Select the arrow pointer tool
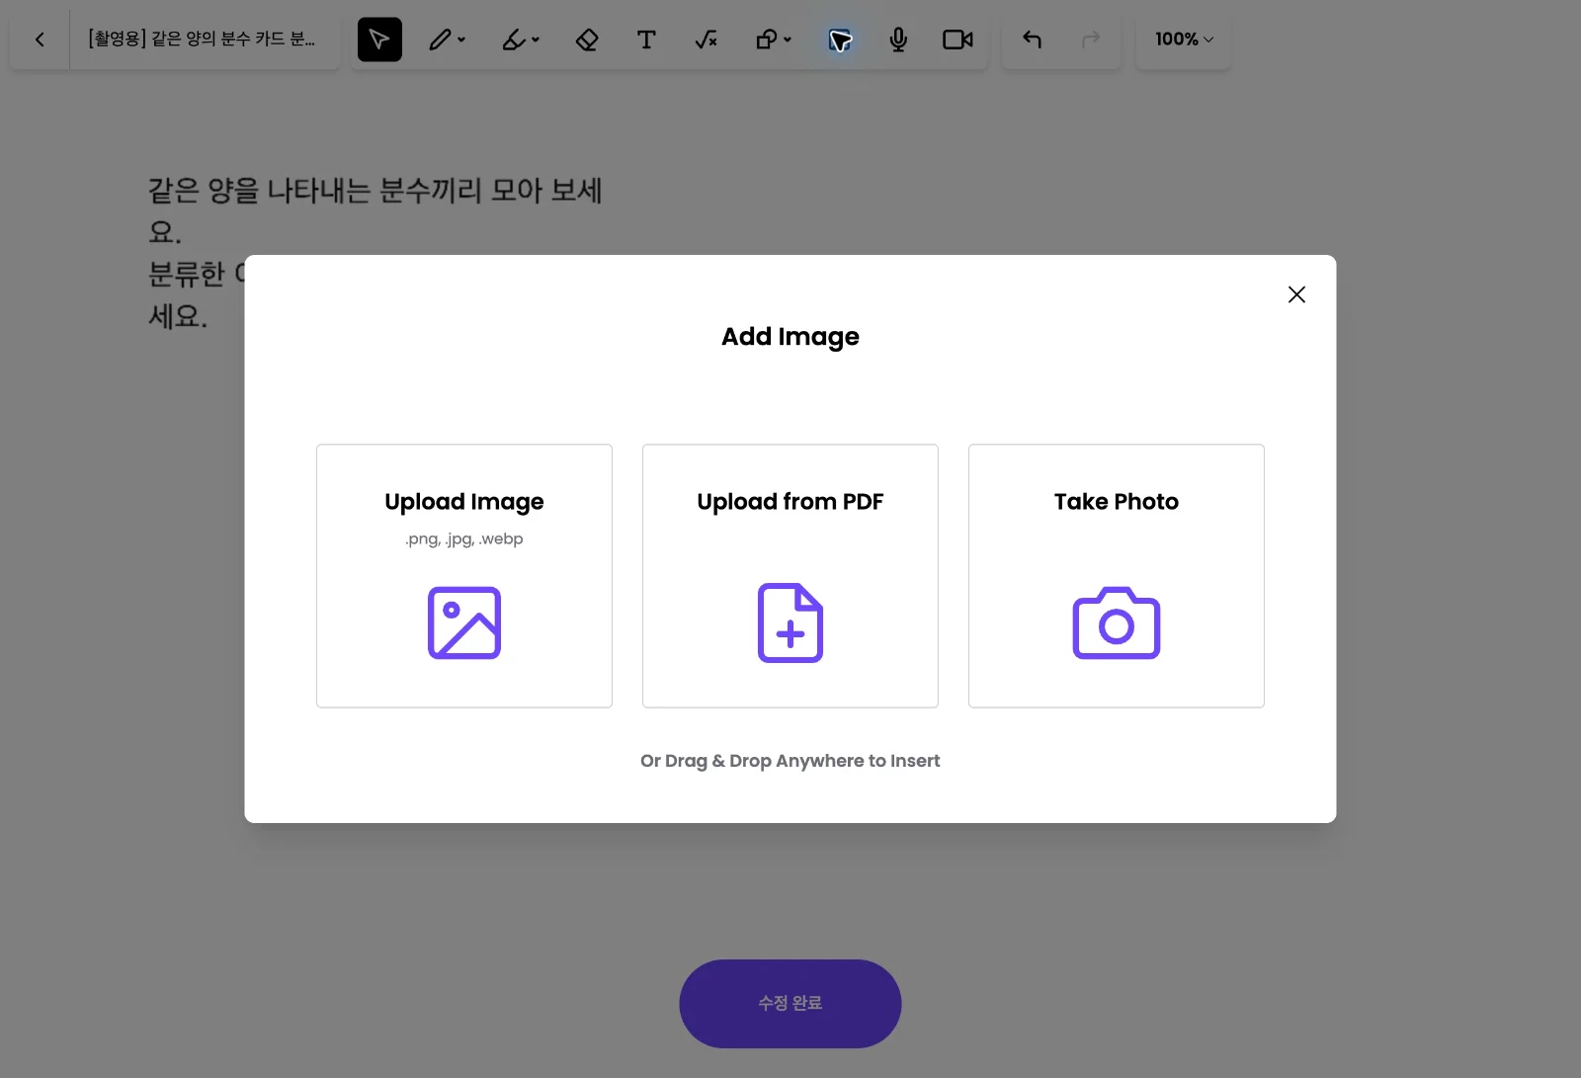The width and height of the screenshot is (1581, 1078). (379, 40)
